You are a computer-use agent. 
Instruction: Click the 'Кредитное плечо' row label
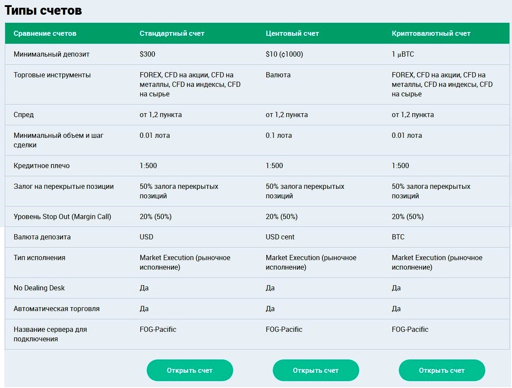(x=42, y=166)
